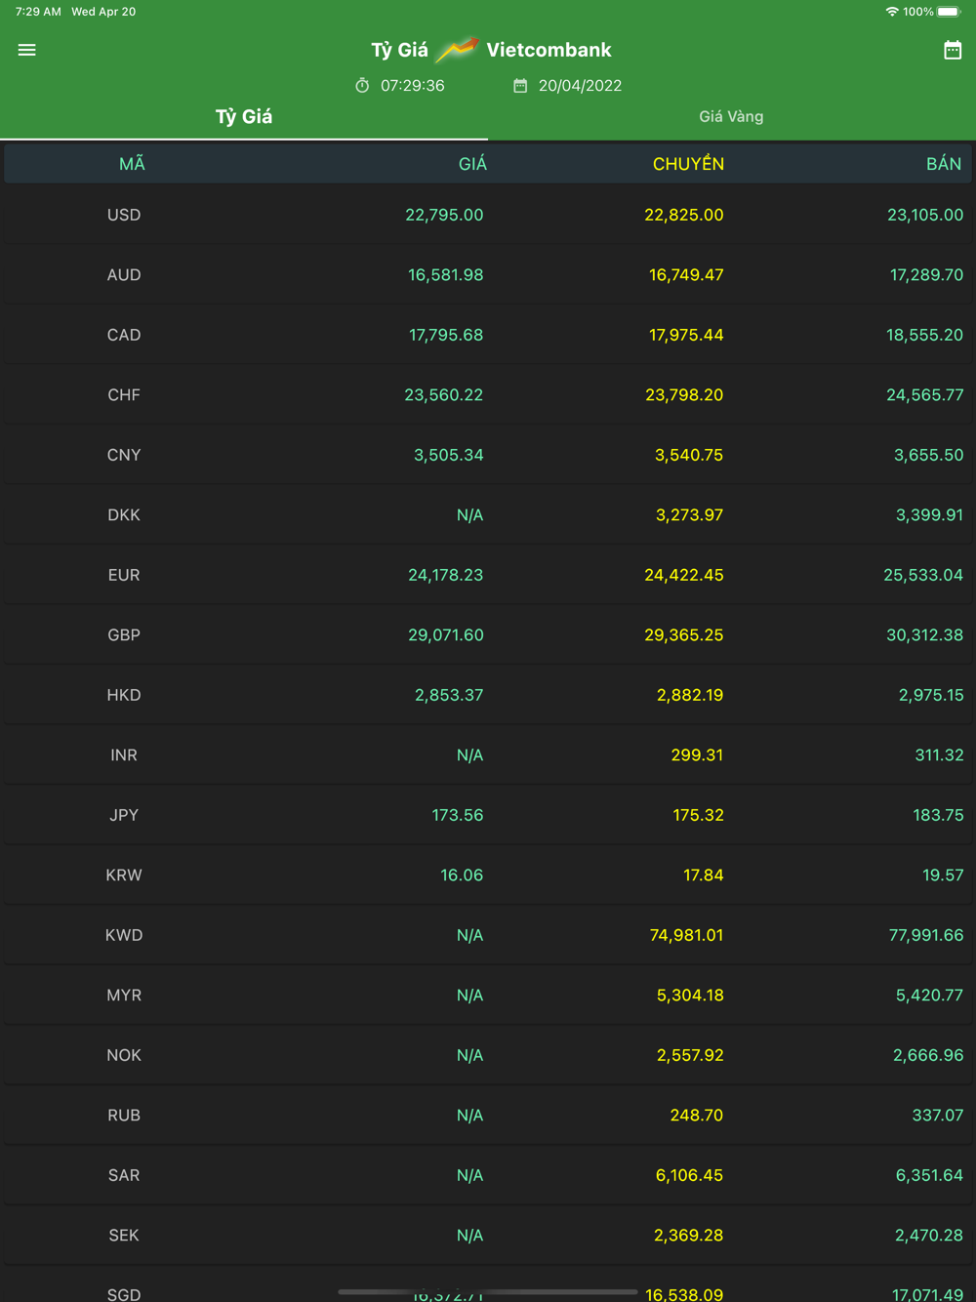976x1302 pixels.
Task: Tap the BÁN column header
Action: (944, 164)
